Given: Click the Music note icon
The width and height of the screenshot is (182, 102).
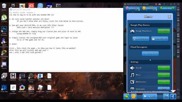Looking at the screenshot, I should 132,75.
